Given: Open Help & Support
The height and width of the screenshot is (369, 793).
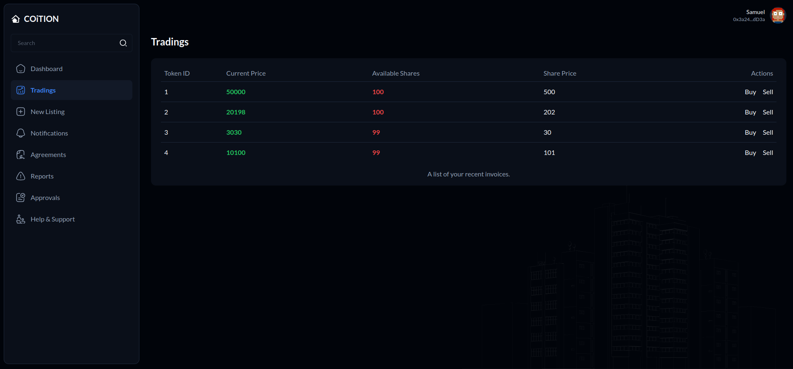Looking at the screenshot, I should pyautogui.click(x=72, y=219).
